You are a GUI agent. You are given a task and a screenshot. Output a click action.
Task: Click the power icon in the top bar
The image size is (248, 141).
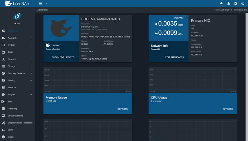coord(243,3)
